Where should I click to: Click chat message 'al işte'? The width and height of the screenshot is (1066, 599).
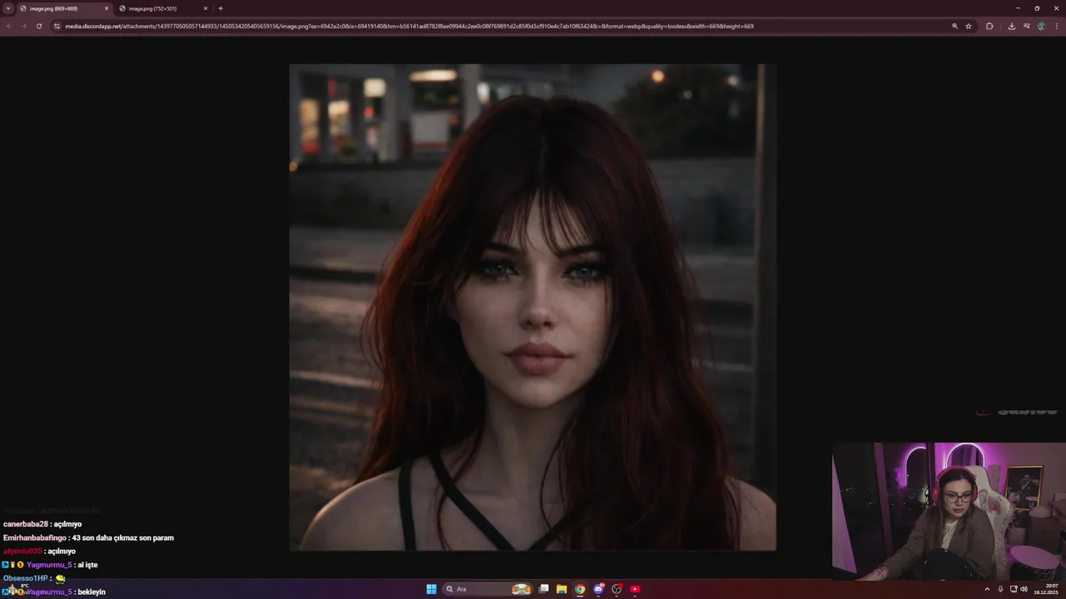(87, 565)
